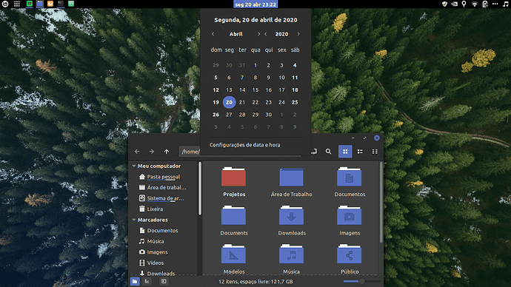The width and height of the screenshot is (511, 287).
Task: Switch to the file manager in top panel
Action: [x=40, y=4]
